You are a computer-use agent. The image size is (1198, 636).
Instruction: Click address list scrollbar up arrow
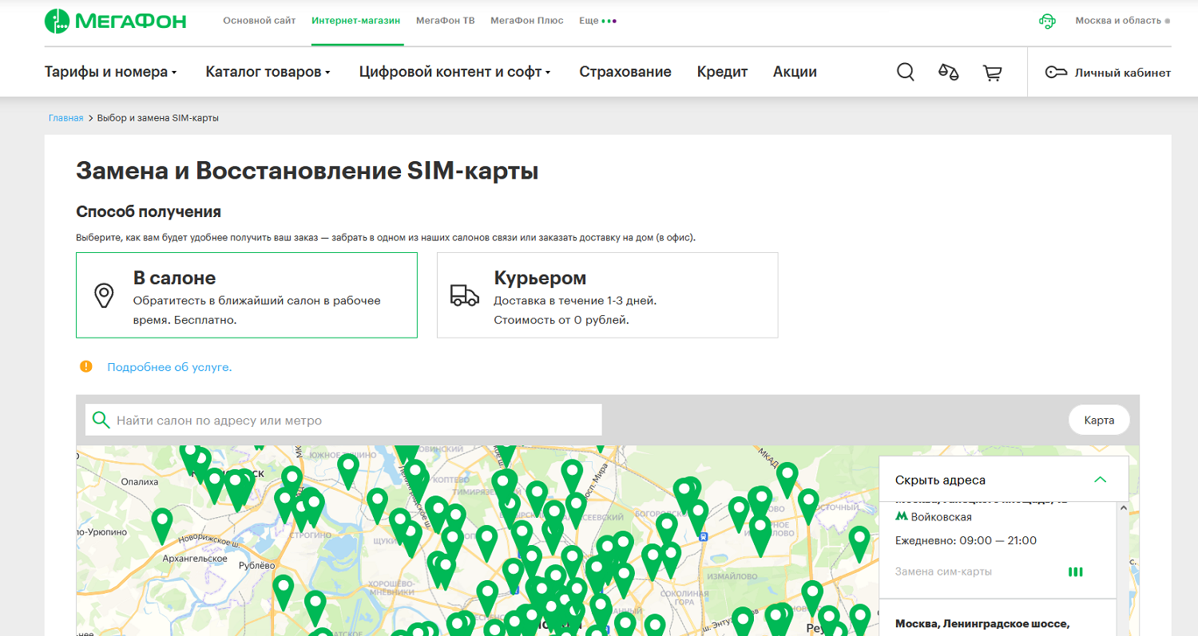pyautogui.click(x=1125, y=508)
